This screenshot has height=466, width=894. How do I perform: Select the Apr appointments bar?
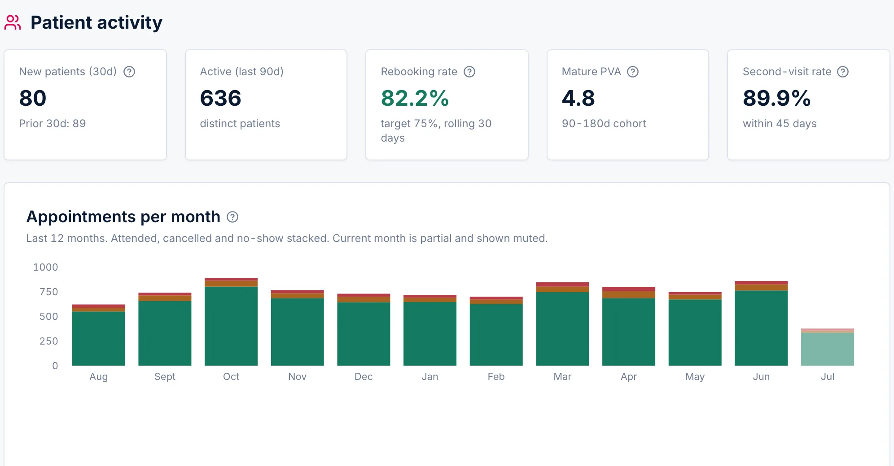[629, 326]
